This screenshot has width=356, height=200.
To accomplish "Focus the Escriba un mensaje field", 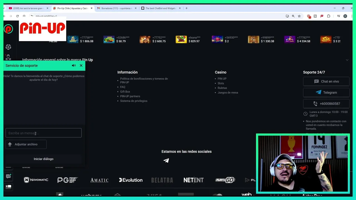I will click(x=43, y=133).
